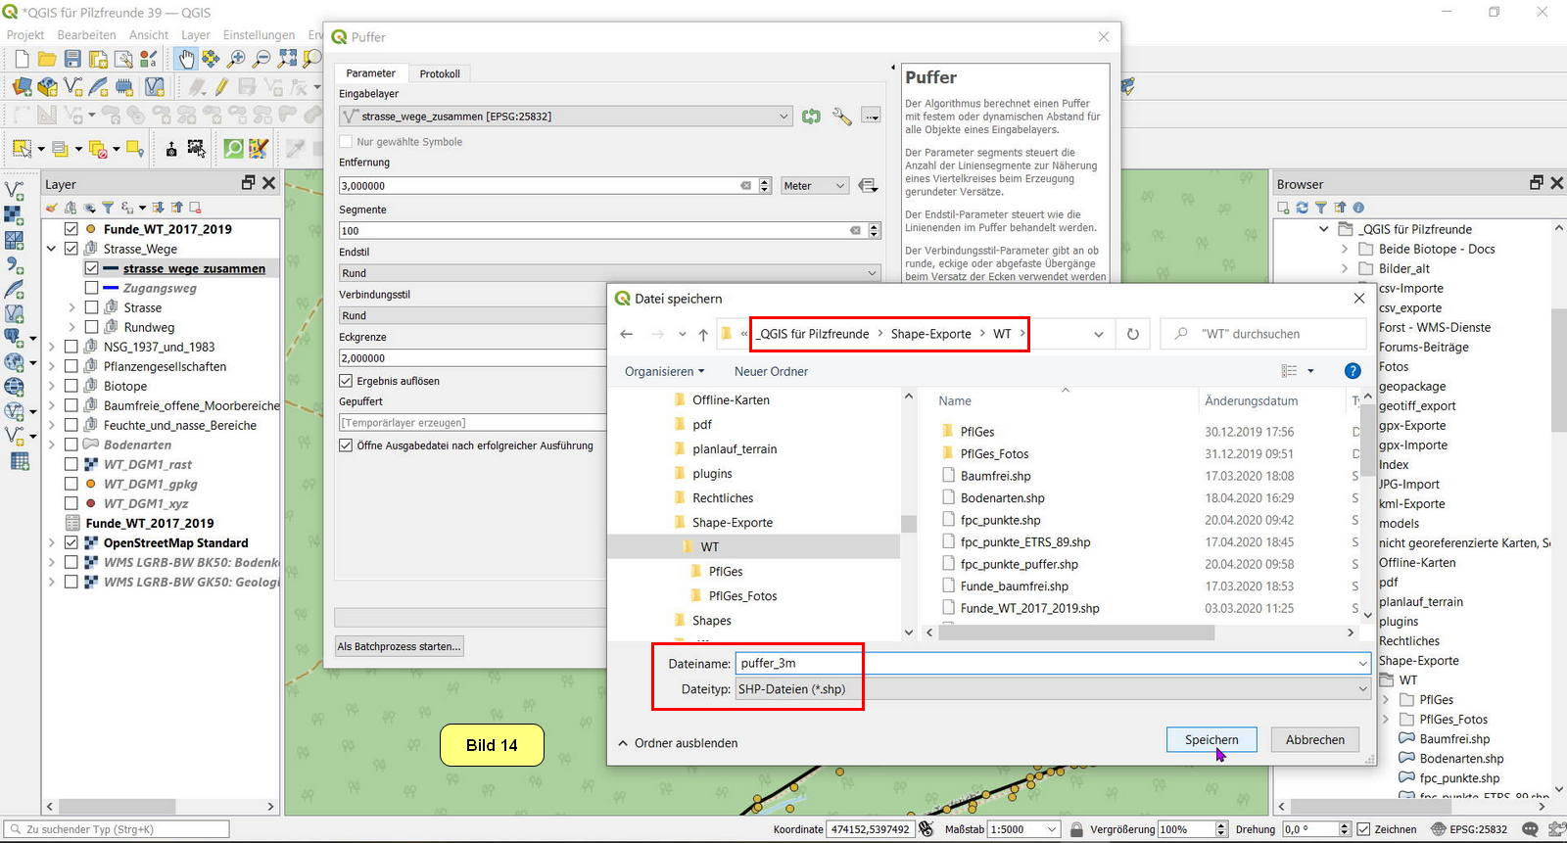
Task: Open the Meter distance unit dropdown
Action: (814, 186)
